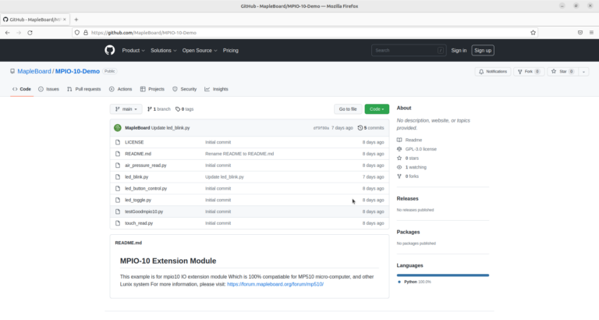This screenshot has width=599, height=320.
Task: Click the browser URL address bar
Action: pos(304,33)
